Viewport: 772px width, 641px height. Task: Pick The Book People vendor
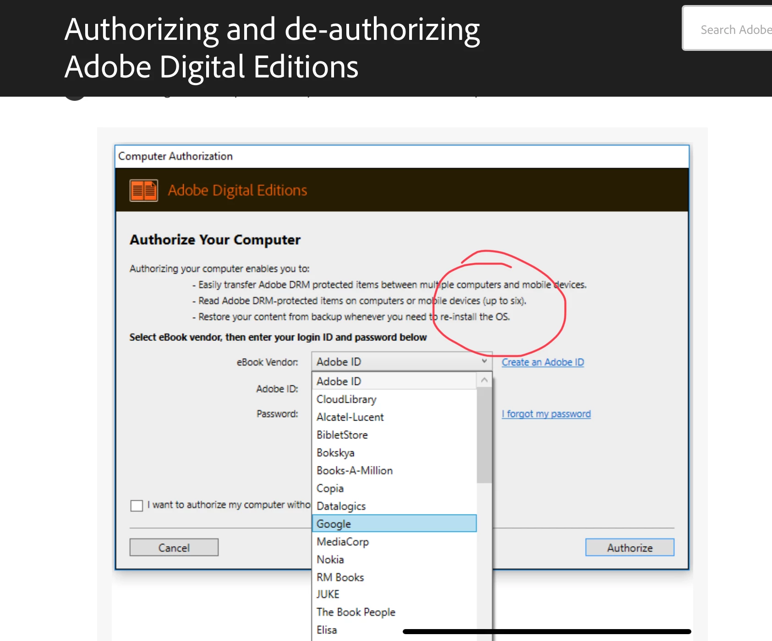pyautogui.click(x=394, y=612)
